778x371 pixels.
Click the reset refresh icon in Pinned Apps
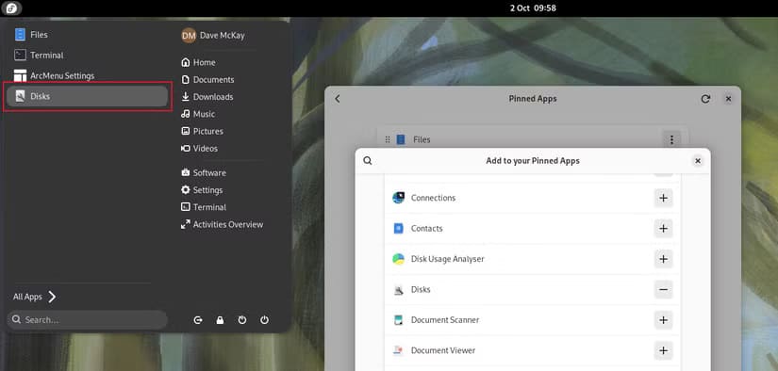click(x=705, y=99)
